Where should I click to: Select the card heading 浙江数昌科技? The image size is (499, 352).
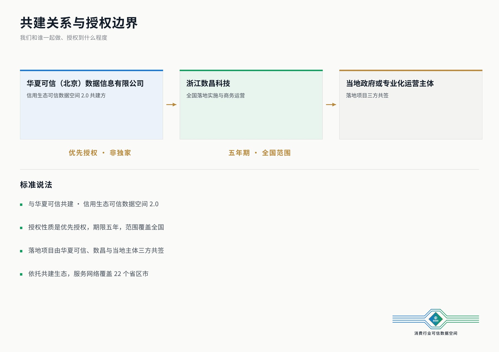(208, 83)
